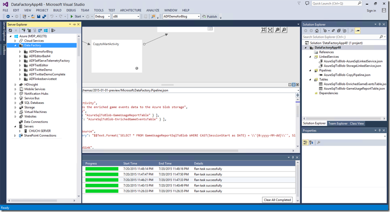Toggle Preview Selected Items in Solution Explorer
390x212 pixels.
point(358,31)
